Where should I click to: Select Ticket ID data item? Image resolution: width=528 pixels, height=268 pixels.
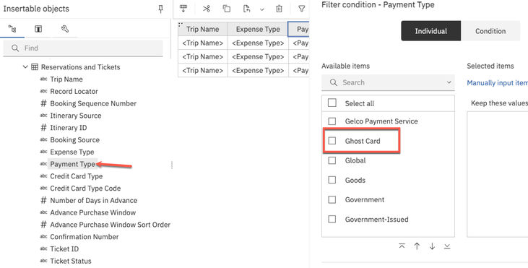64,248
